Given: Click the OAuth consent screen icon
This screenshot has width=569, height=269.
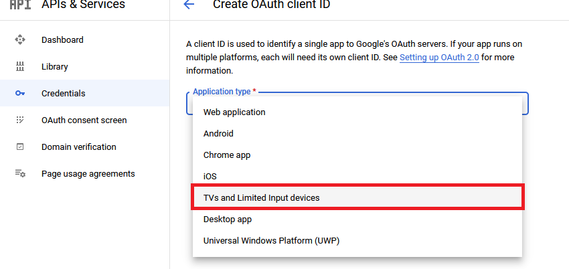Looking at the screenshot, I should (x=20, y=120).
